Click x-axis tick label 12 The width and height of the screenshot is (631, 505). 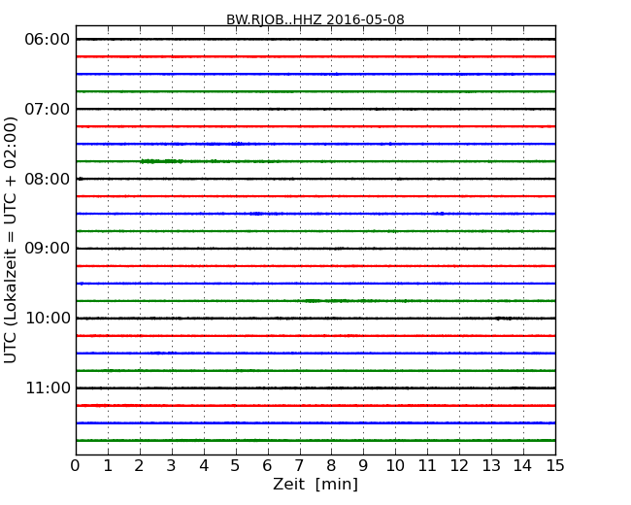[459, 466]
